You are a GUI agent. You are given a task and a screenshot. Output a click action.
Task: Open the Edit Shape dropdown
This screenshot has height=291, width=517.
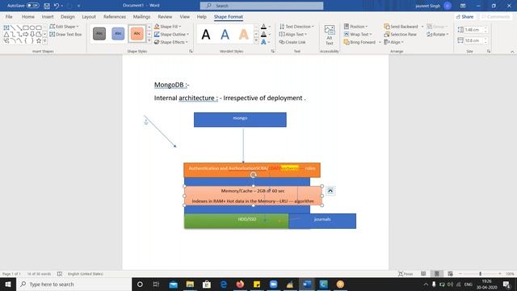tap(65, 27)
